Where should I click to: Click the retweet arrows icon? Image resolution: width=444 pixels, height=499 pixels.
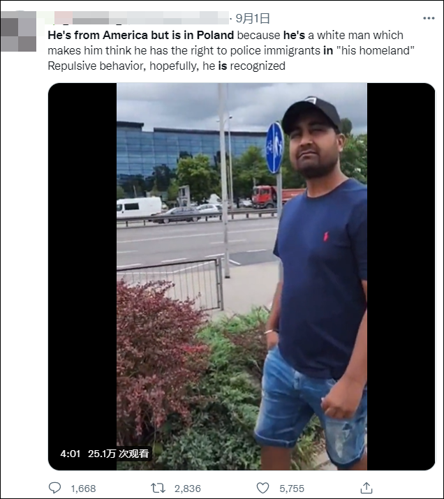click(x=158, y=488)
